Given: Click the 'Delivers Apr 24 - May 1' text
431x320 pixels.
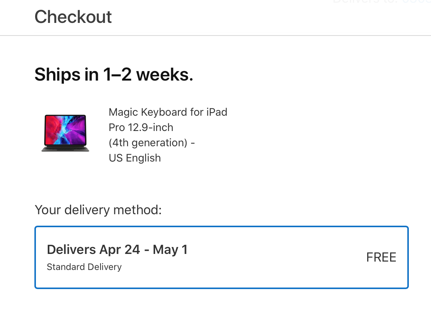Looking at the screenshot, I should click(117, 250).
